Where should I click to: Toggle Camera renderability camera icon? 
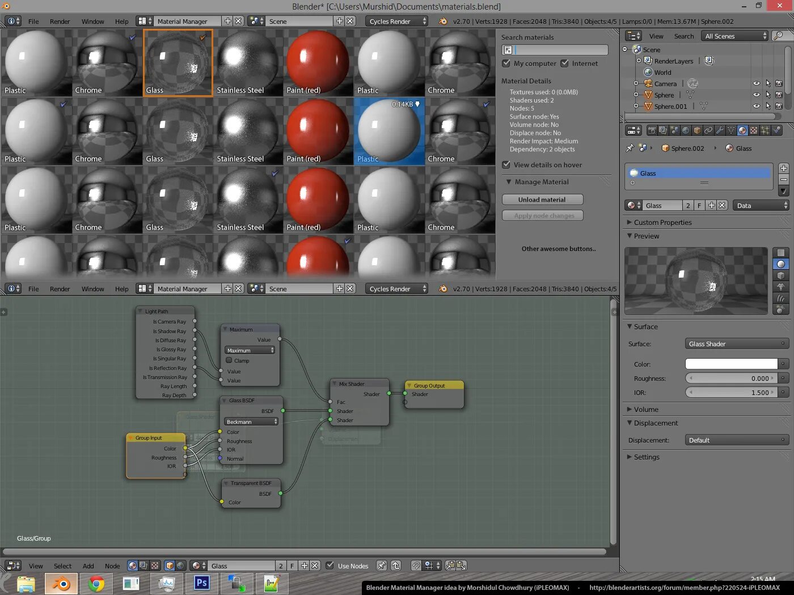779,83
